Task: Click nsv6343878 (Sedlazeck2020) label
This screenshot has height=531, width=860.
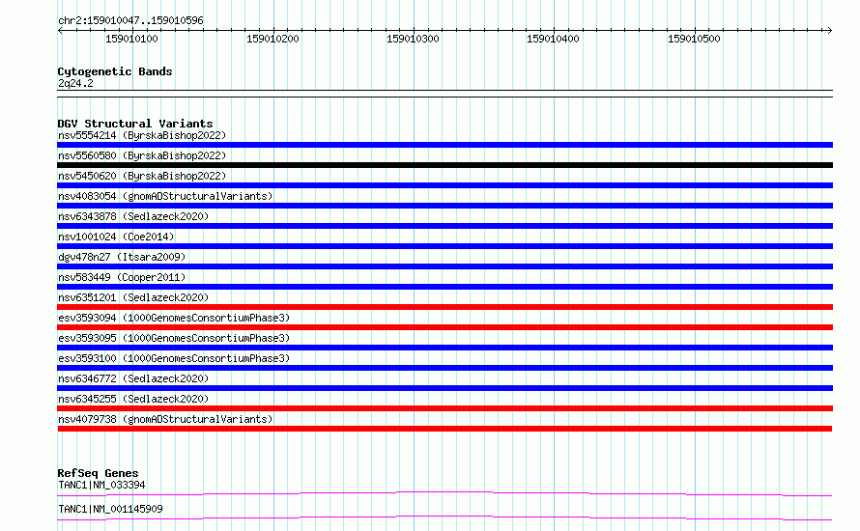Action: 133,216
